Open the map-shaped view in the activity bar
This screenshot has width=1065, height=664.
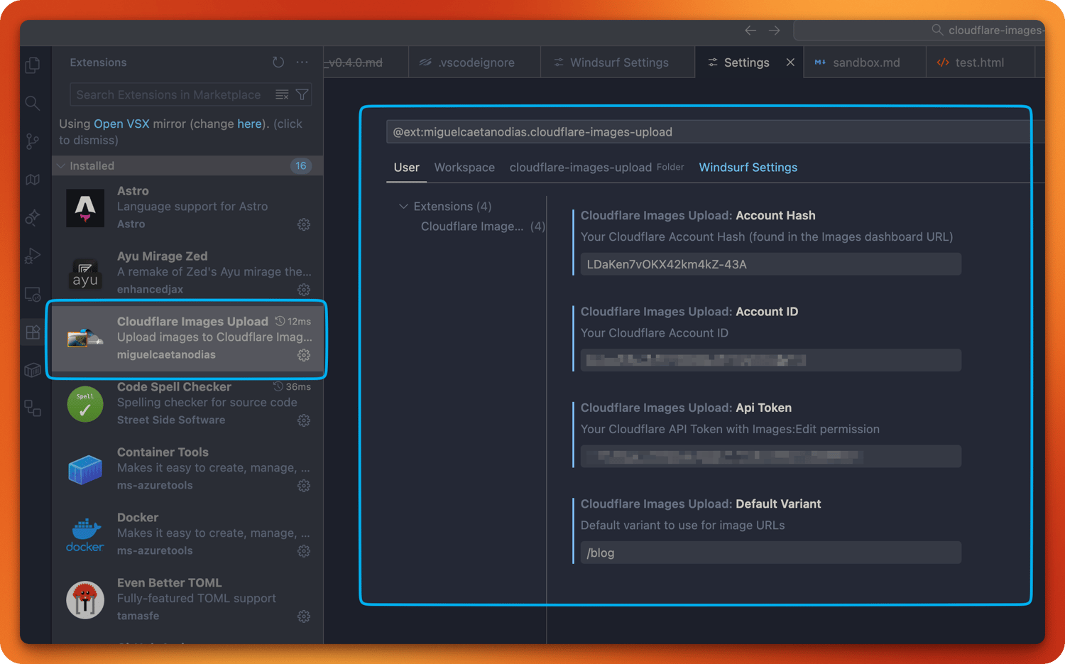click(x=33, y=180)
